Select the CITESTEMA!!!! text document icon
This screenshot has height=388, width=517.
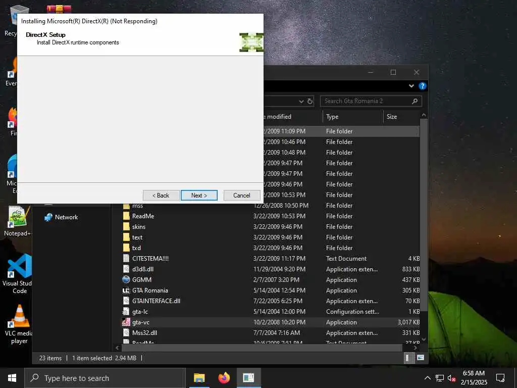[126, 258]
